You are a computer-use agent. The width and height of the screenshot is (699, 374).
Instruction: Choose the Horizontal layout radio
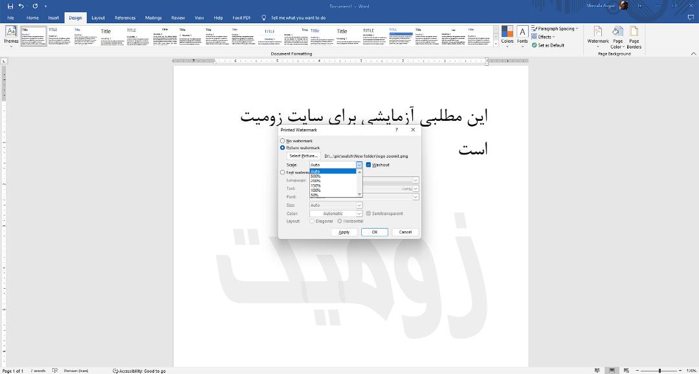(x=340, y=221)
